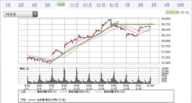This screenshot has height=103, width=192.
Task: Select the 1日 time range tab
Action: [x=8, y=5]
